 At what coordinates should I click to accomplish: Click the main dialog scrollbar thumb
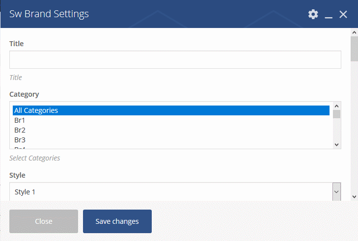point(354,49)
